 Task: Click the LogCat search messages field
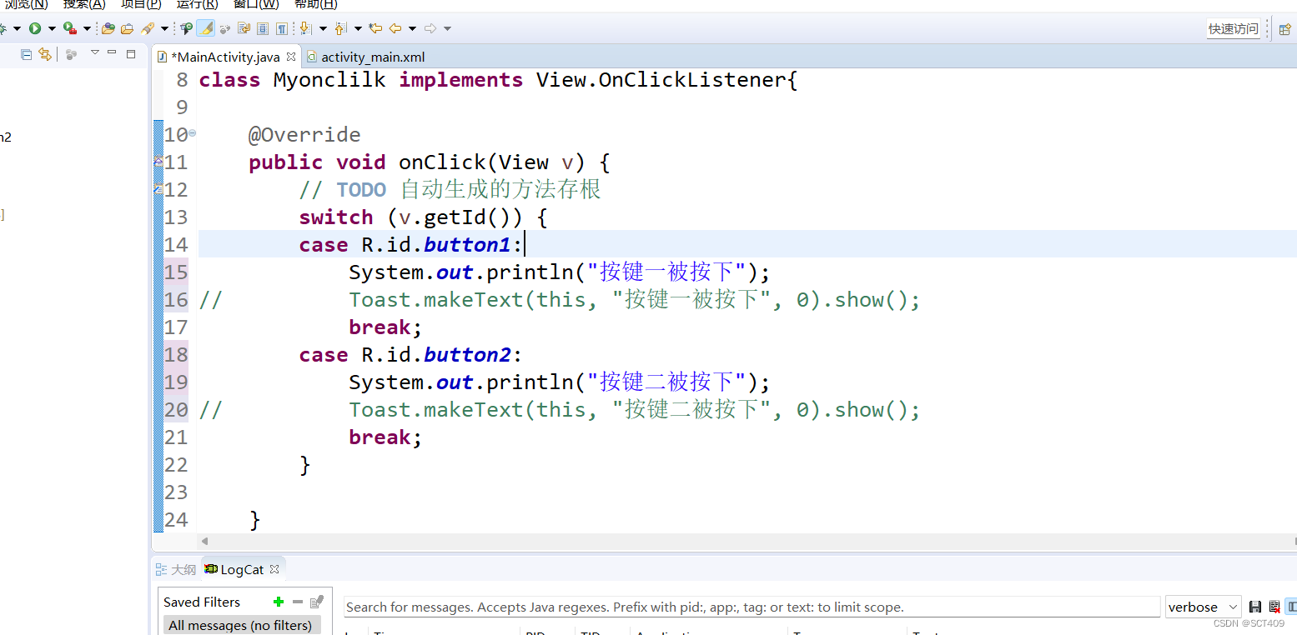click(x=752, y=607)
